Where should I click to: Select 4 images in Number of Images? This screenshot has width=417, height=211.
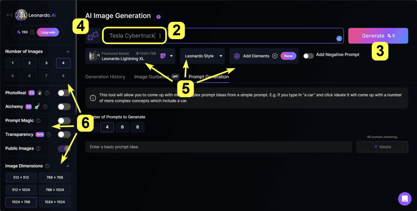coord(63,63)
